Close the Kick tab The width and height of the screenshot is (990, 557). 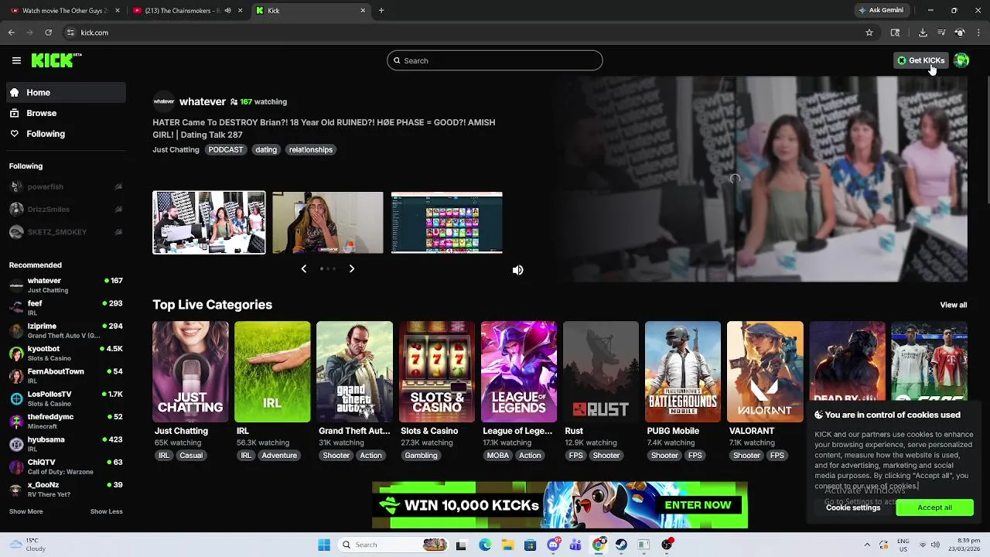pyautogui.click(x=363, y=11)
